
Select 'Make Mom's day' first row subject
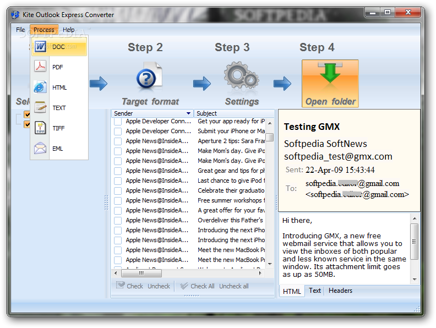[231, 151]
